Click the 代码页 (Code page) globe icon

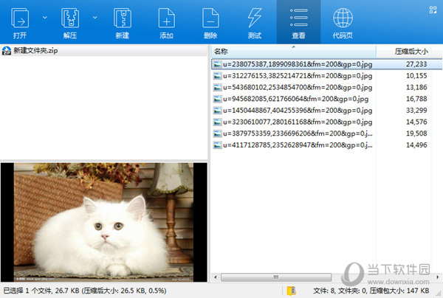(x=343, y=18)
